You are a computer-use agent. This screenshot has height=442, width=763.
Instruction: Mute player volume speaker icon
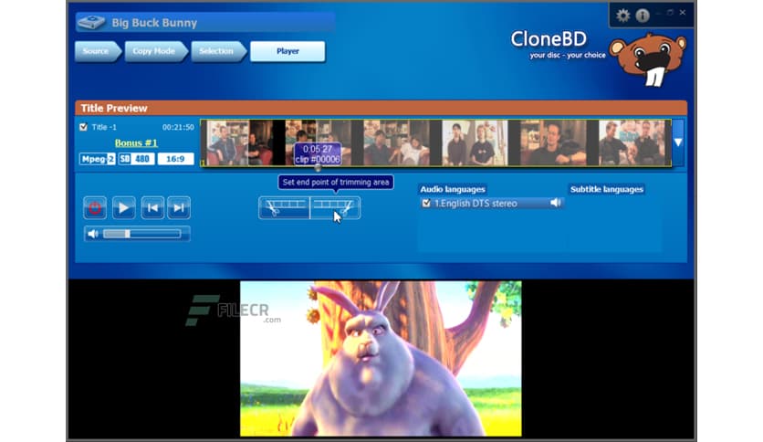(93, 234)
